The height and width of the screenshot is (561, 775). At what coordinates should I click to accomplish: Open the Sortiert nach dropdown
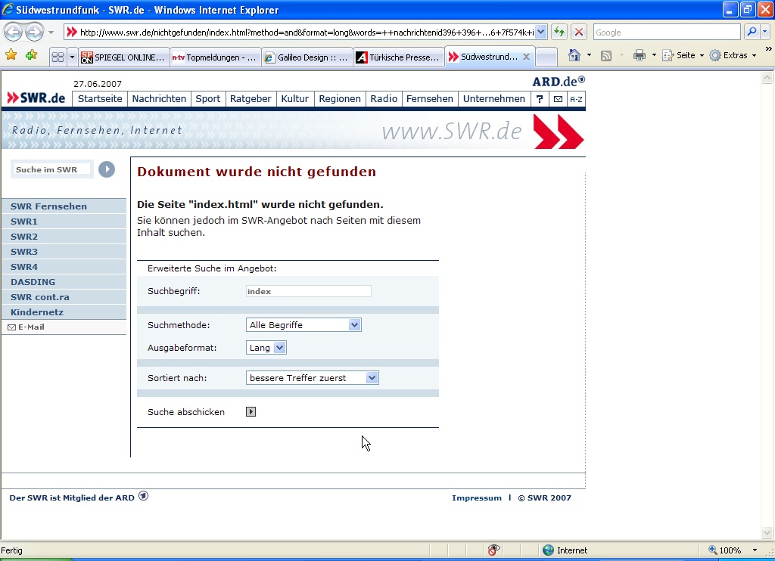point(371,378)
